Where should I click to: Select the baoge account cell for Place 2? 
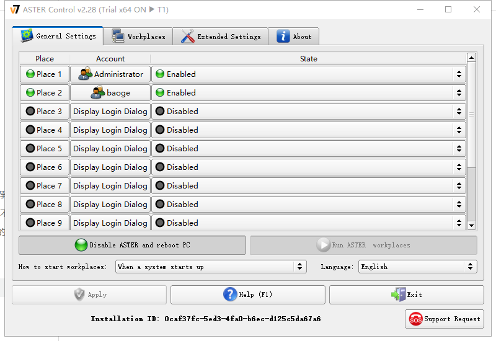(x=110, y=92)
